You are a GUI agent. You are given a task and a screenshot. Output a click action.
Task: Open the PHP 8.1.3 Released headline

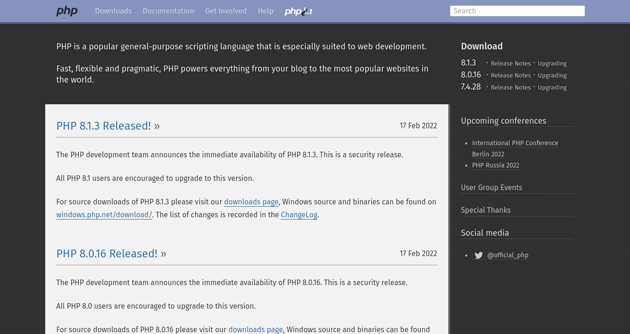coord(104,126)
